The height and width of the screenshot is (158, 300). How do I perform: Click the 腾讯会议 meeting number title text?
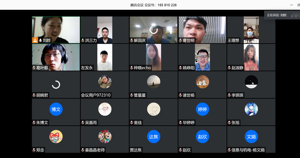click(154, 5)
